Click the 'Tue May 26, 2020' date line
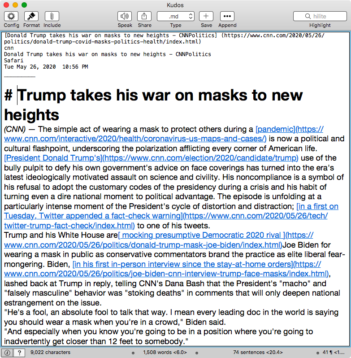 [46, 67]
